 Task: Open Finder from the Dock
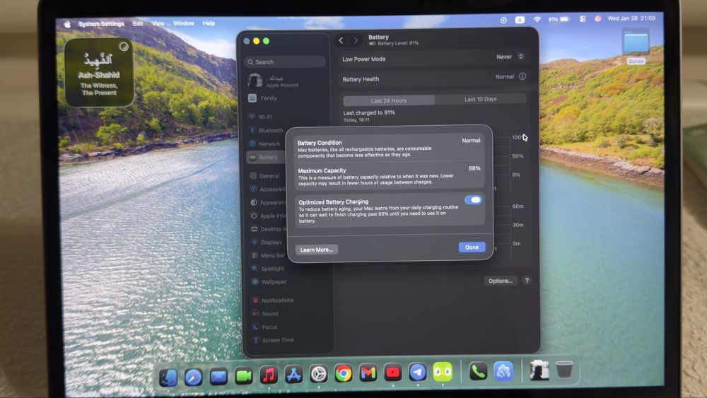(168, 377)
